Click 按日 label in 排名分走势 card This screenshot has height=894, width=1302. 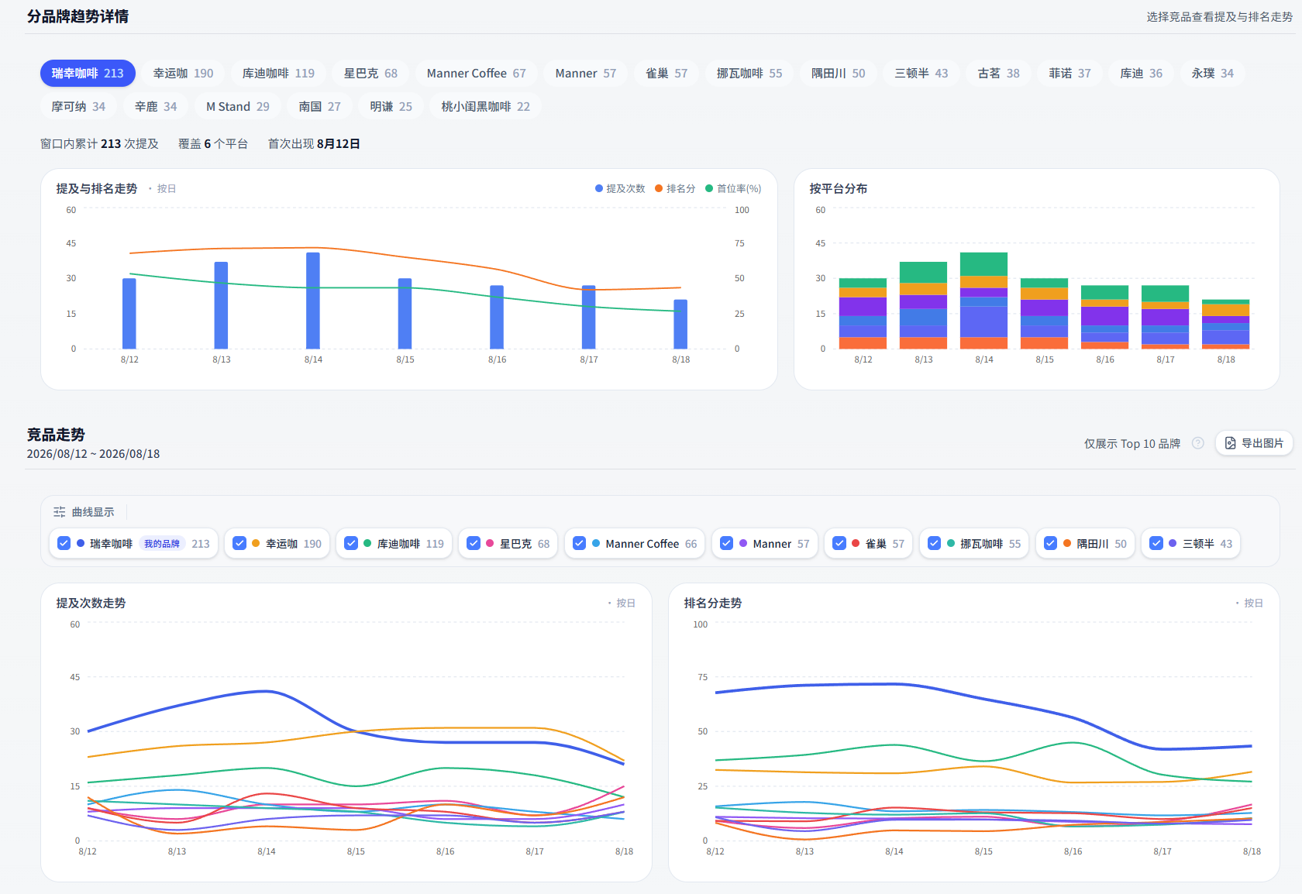(x=1253, y=603)
